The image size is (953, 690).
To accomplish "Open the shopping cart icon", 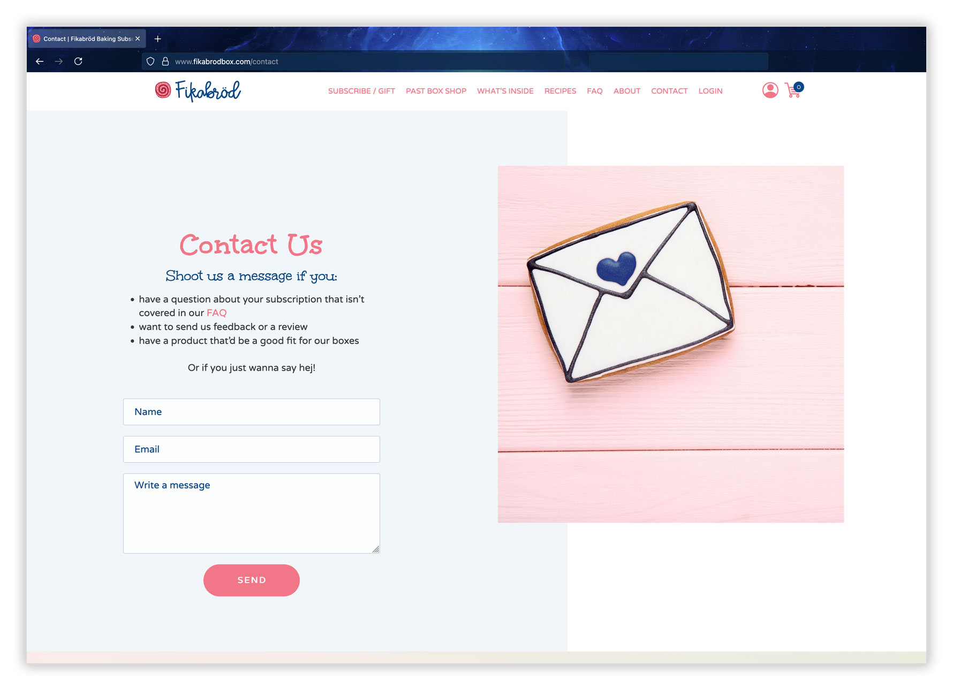I will click(x=793, y=90).
